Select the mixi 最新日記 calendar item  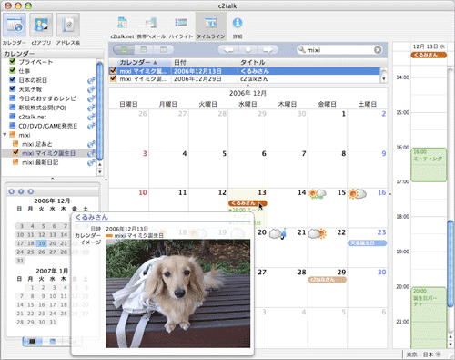pyautogui.click(x=40, y=162)
